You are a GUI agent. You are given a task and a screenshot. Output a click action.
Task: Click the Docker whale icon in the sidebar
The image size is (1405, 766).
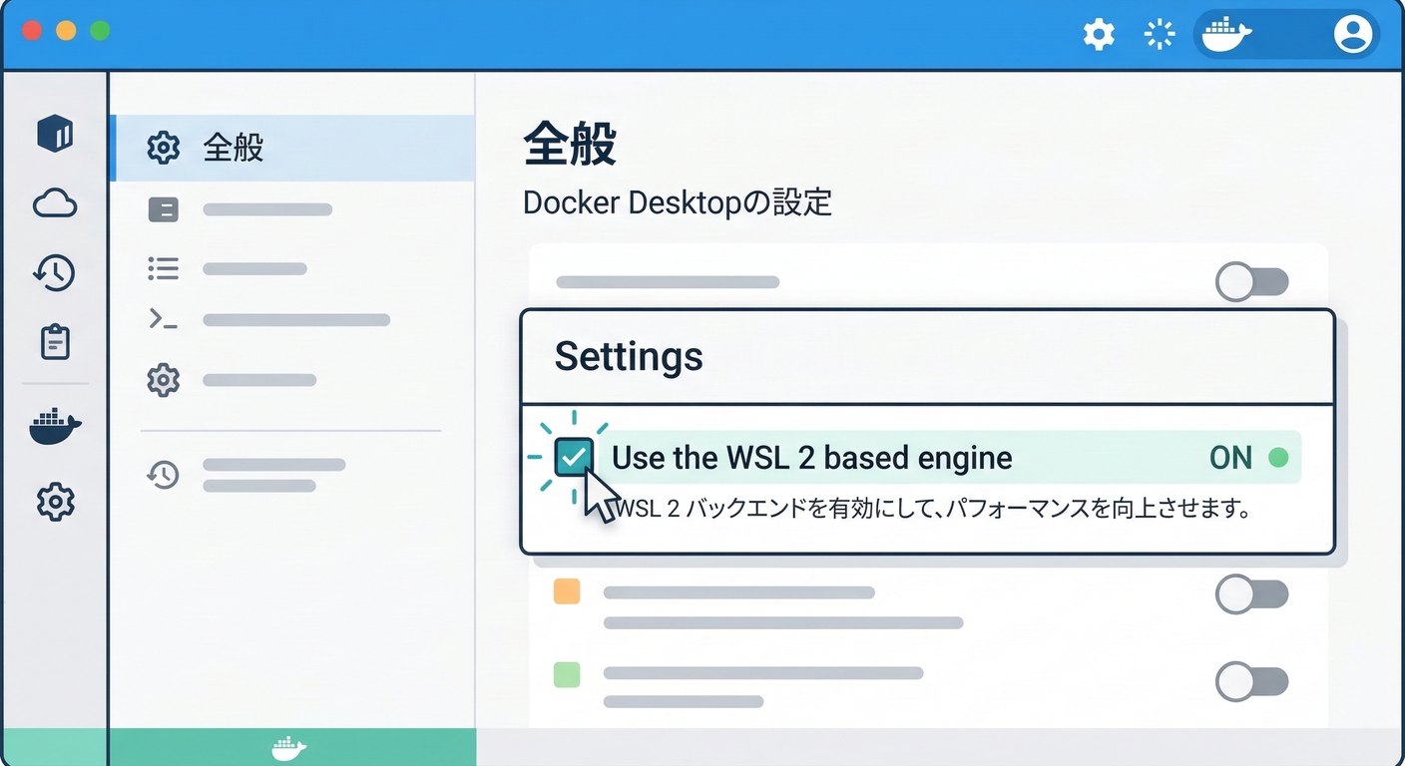(x=55, y=426)
